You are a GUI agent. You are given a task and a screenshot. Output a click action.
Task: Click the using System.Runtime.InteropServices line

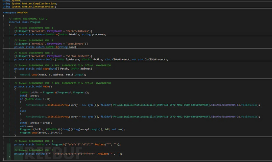(x=29, y=7)
